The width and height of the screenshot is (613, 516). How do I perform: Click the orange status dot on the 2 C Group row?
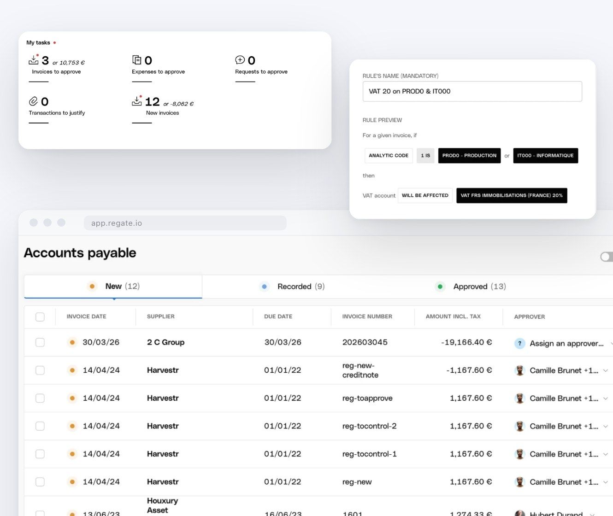[x=72, y=342]
